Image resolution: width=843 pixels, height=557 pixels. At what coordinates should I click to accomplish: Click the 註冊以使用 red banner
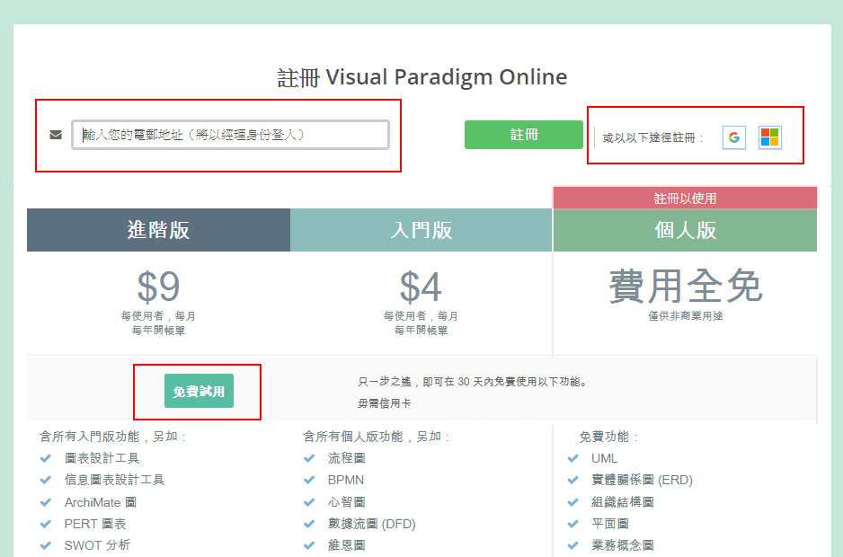(x=685, y=198)
